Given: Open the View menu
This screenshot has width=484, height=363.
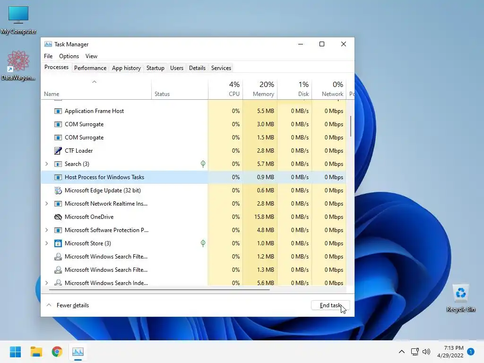Looking at the screenshot, I should coord(91,56).
